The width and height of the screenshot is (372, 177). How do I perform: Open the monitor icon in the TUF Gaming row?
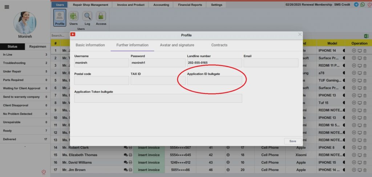[360, 80]
